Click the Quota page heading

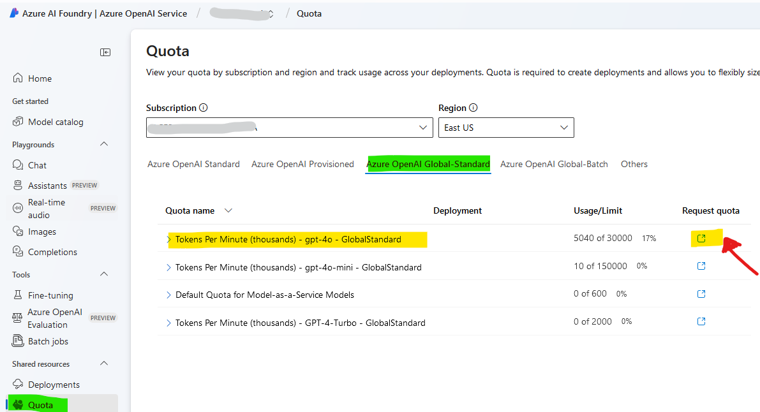(168, 51)
